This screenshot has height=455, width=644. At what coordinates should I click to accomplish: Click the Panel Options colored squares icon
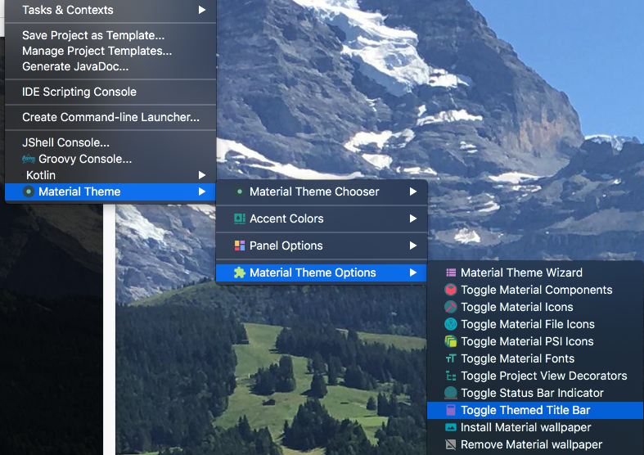coord(240,246)
